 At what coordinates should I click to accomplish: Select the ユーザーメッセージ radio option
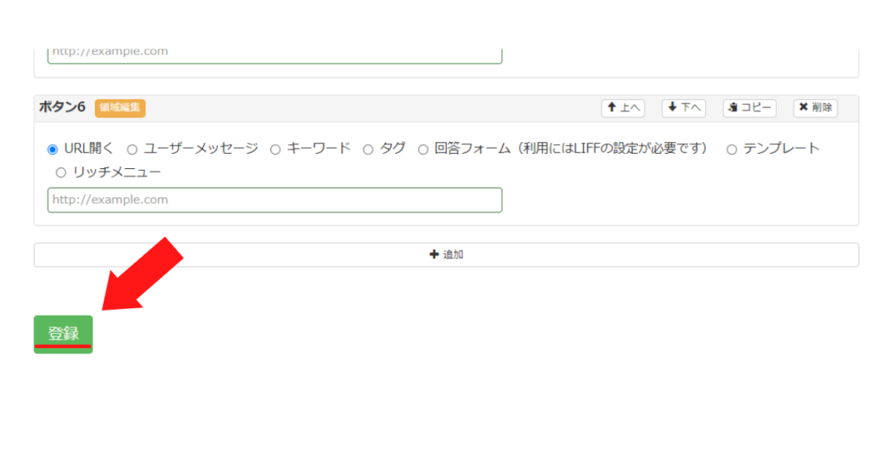[132, 150]
